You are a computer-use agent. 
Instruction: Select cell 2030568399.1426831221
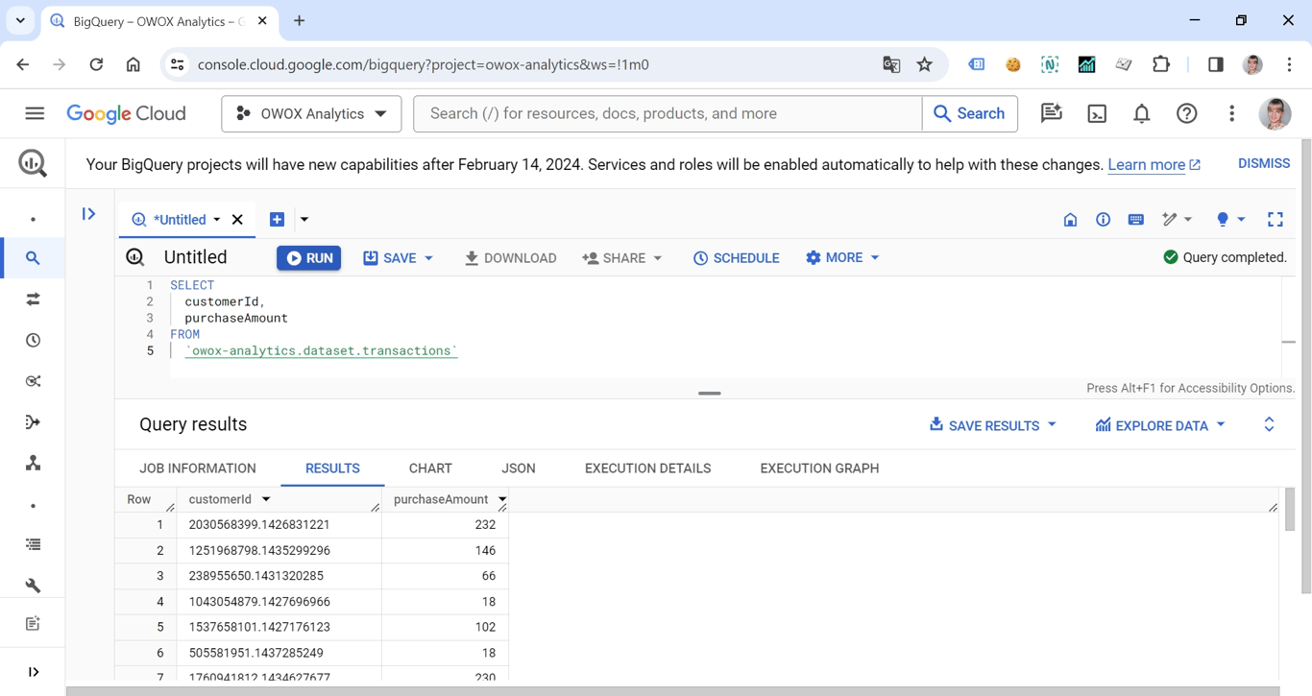[279, 525]
